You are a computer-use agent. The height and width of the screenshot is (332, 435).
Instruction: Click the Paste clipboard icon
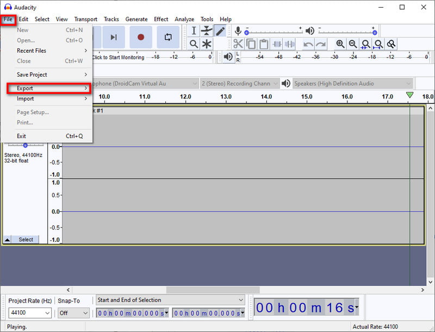tap(264, 44)
